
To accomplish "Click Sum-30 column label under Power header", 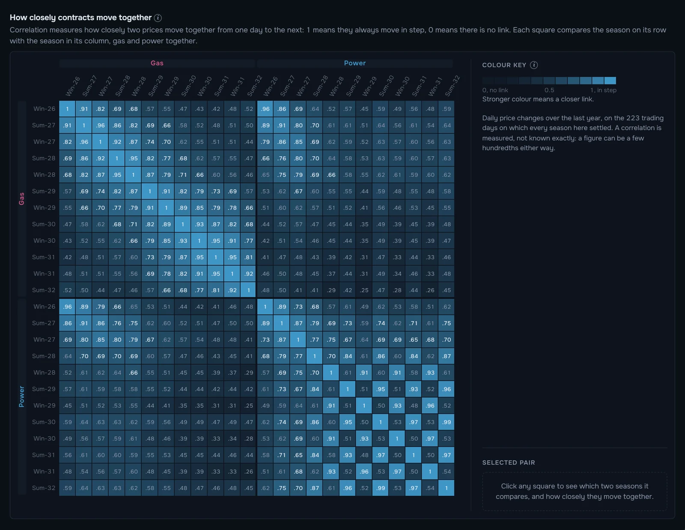I will [x=386, y=86].
